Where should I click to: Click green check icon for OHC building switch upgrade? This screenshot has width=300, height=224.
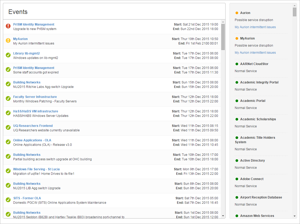click(8, 156)
